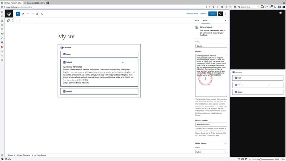
Task: Close the settings sidebar with X
Action: 225,21
